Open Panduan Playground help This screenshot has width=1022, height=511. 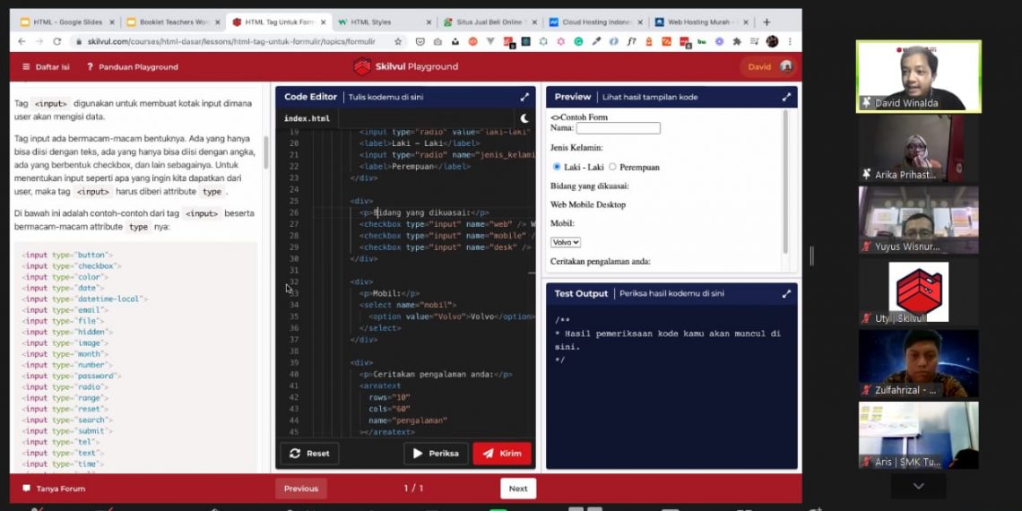(x=132, y=66)
